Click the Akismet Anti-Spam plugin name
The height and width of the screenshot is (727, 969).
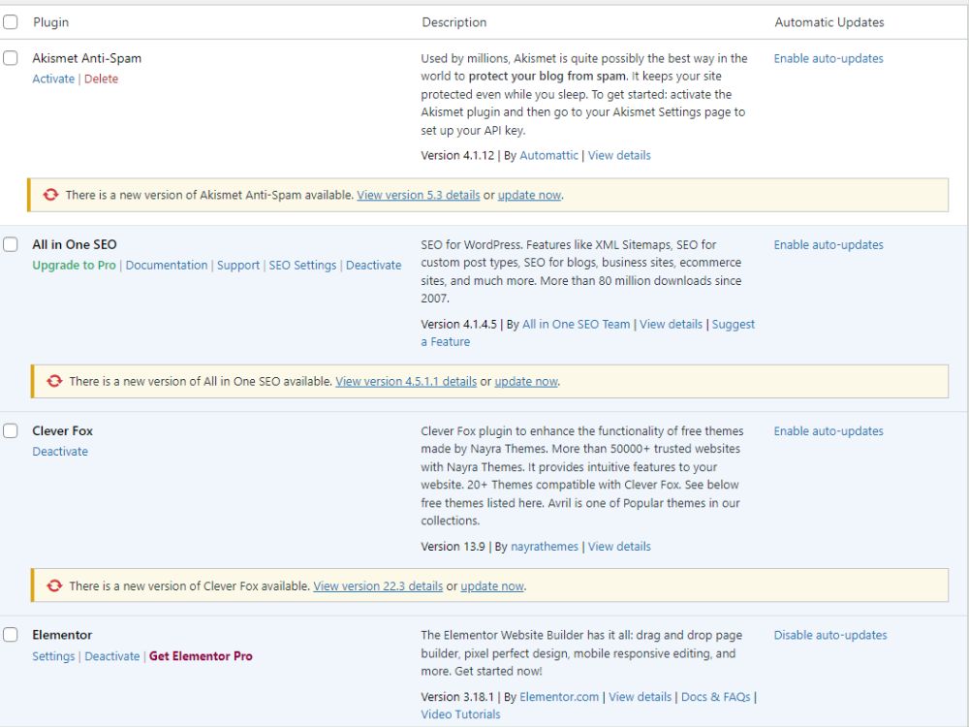point(86,58)
